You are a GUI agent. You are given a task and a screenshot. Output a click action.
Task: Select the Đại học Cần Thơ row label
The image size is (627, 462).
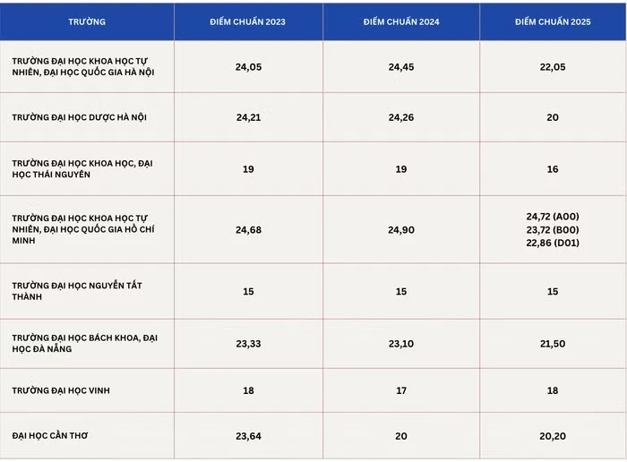(x=50, y=436)
